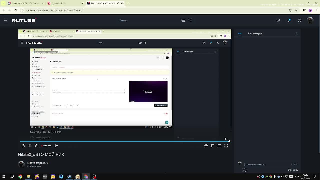Open File Explorer from the taskbar
This screenshot has height=180, width=320.
coord(28,177)
